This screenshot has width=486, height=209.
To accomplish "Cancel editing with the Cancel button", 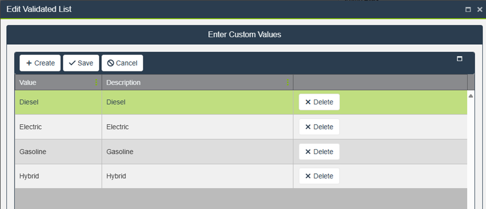I will click(123, 63).
